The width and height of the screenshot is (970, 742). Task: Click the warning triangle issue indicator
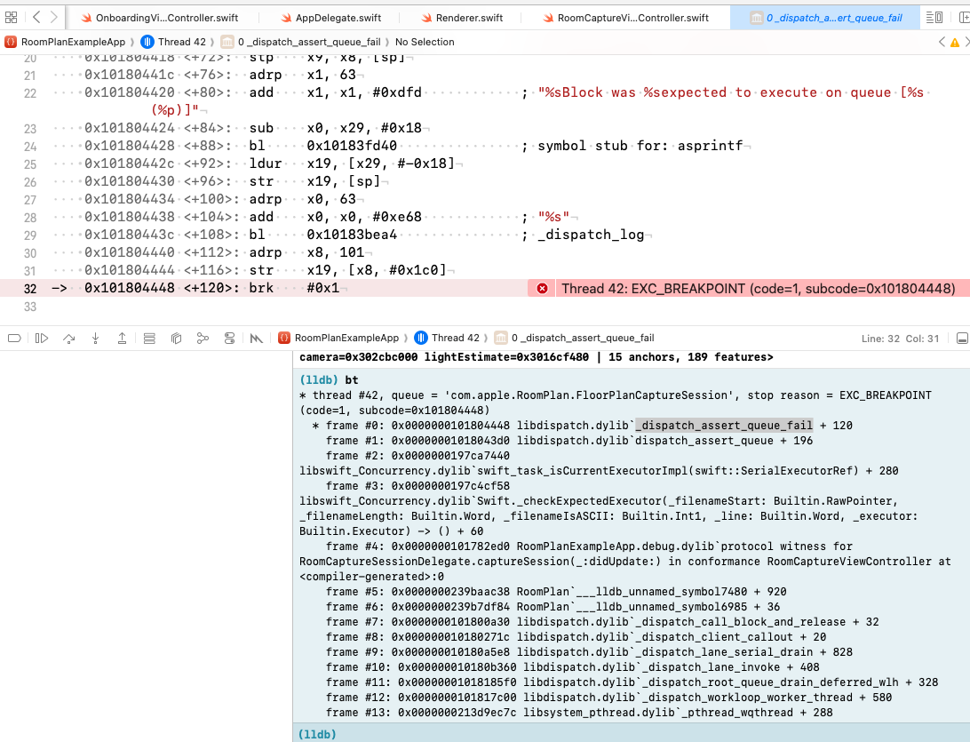(x=954, y=42)
